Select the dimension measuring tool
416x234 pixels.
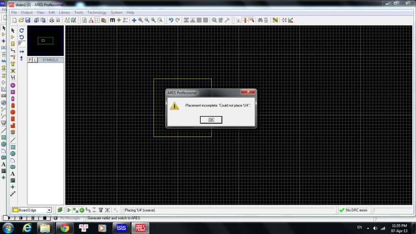click(13, 194)
